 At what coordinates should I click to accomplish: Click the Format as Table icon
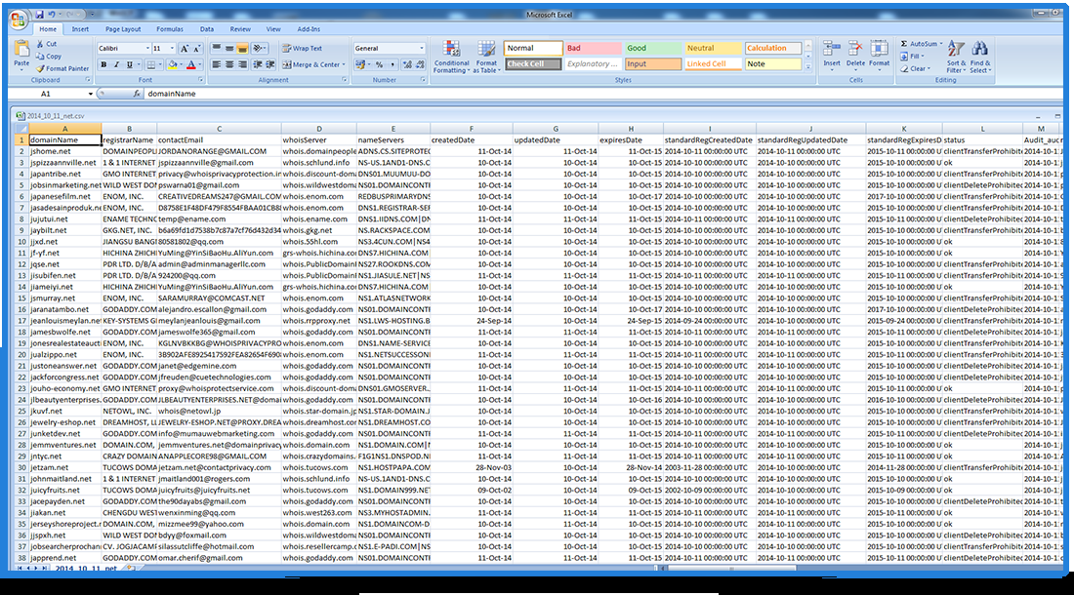(487, 56)
